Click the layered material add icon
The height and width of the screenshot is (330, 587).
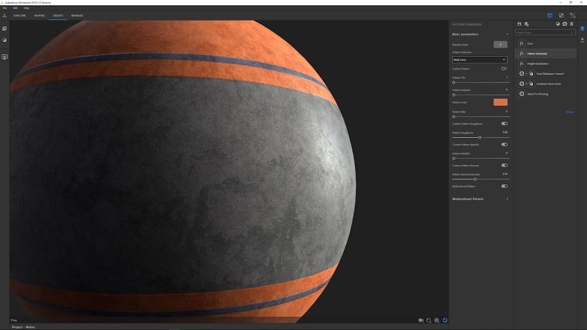pos(526,24)
